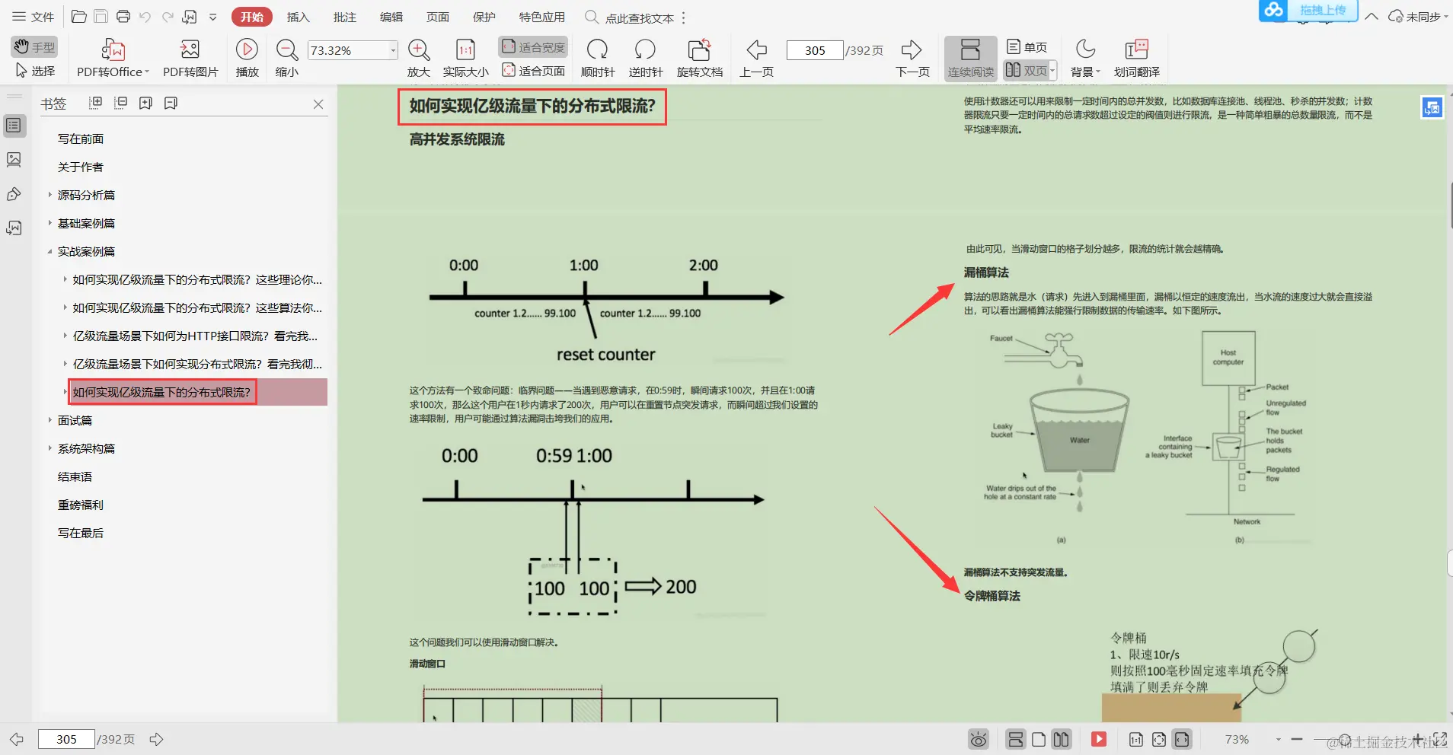Viewport: 1453px width, 755px height.
Task: Select the 开始 ribbon tab
Action: tap(252, 17)
